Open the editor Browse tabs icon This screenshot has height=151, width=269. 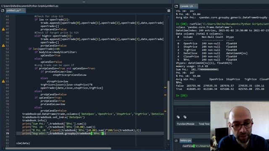coord(3,10)
